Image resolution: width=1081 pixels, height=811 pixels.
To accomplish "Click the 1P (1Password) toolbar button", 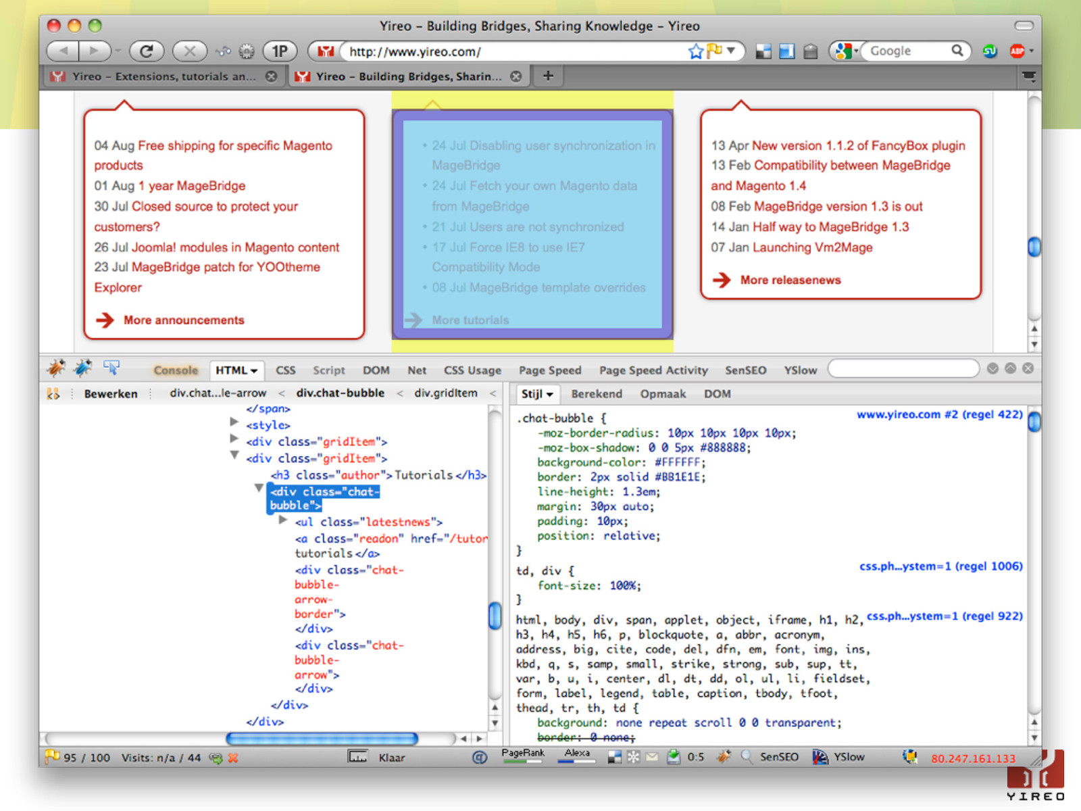I will pos(280,51).
